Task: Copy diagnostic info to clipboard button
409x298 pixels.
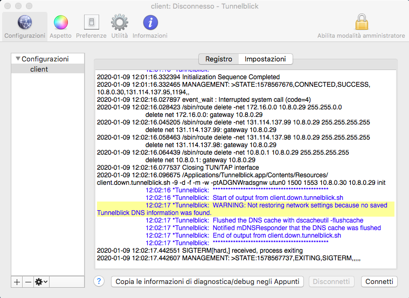Action: (207, 282)
